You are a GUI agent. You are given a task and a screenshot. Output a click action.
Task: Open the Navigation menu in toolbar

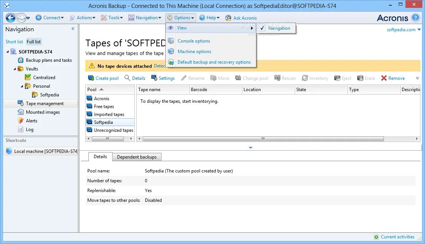pyautogui.click(x=145, y=18)
